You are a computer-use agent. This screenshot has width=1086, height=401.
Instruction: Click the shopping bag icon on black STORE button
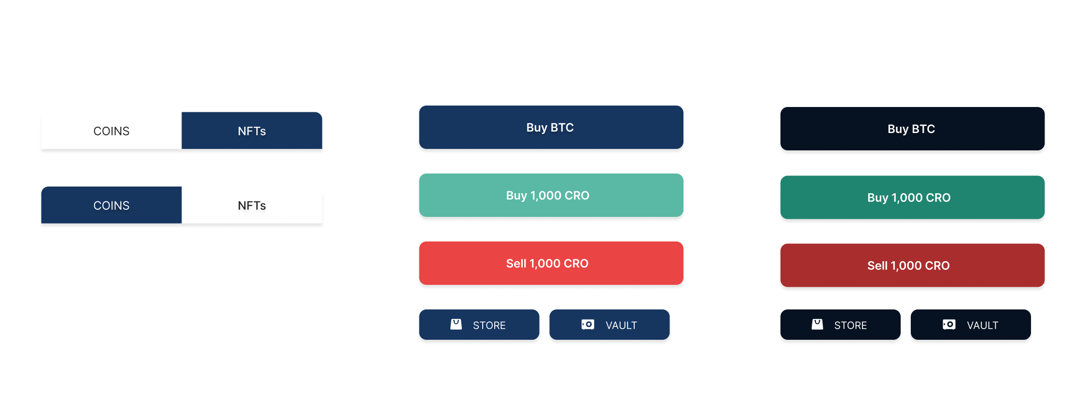click(x=817, y=324)
